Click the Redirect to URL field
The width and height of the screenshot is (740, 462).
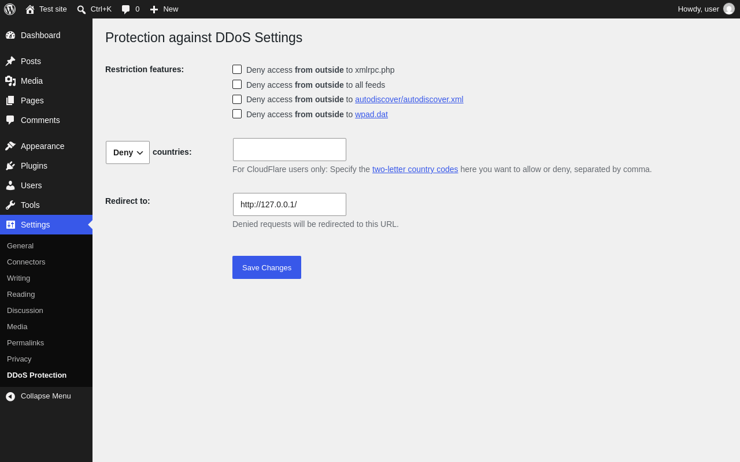(290, 204)
